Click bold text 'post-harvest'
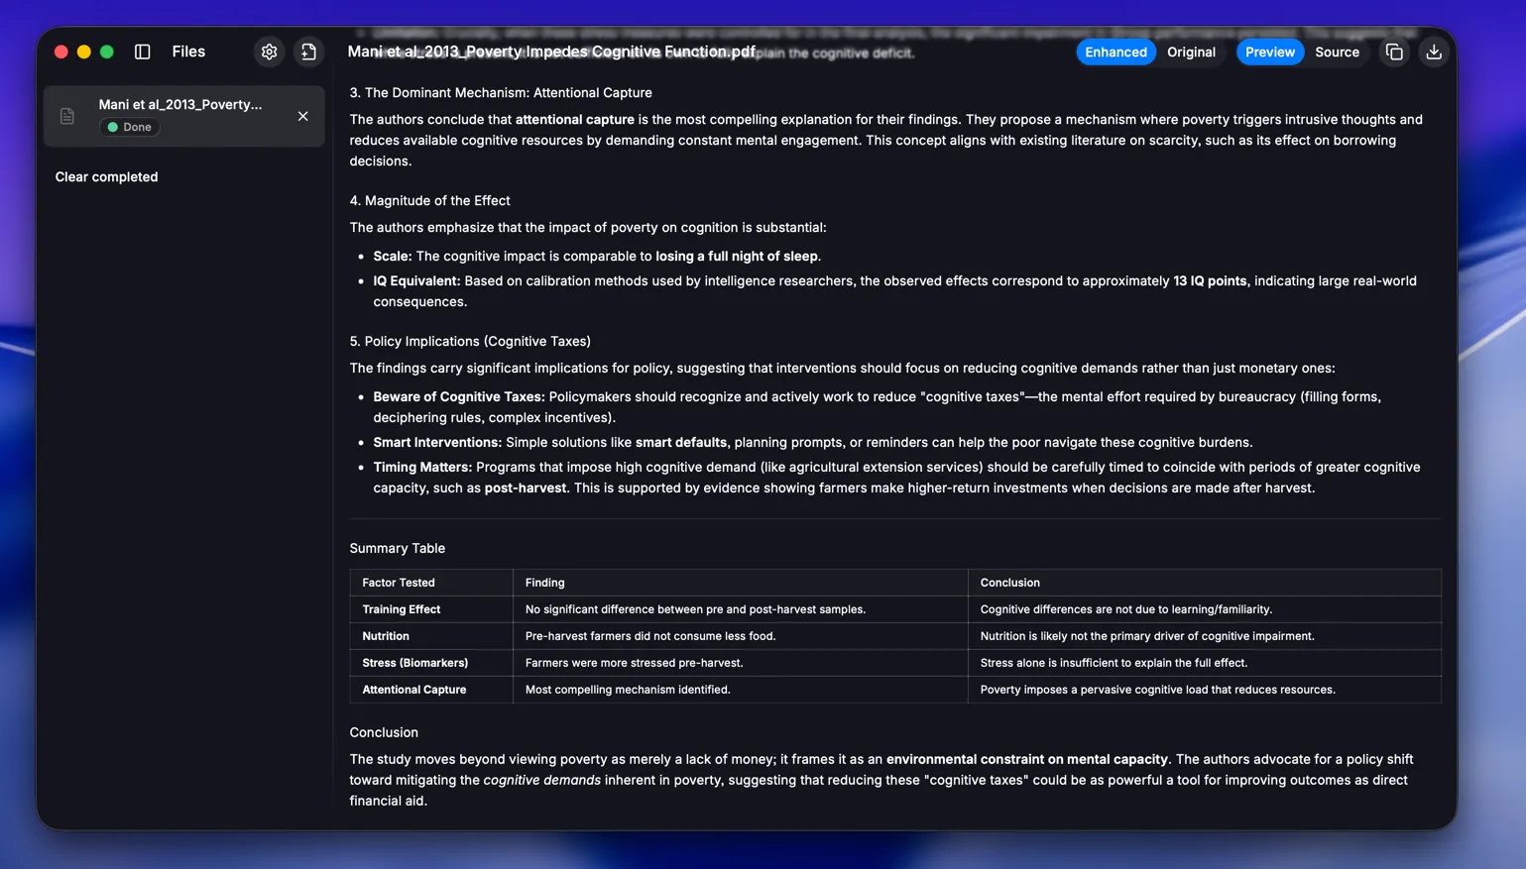 526,488
